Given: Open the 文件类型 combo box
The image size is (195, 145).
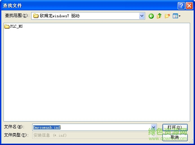Looking at the screenshot, I should point(94,135).
